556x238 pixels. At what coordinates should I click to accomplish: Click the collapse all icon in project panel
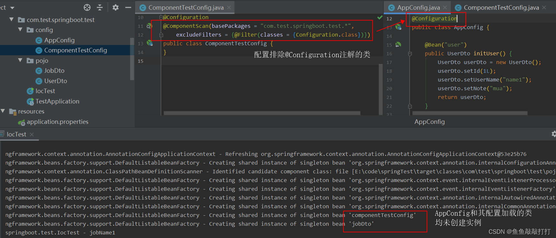(x=100, y=7)
